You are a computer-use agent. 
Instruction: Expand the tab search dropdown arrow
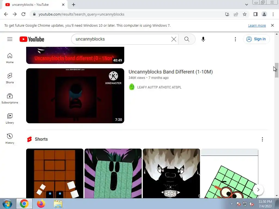click(x=246, y=5)
